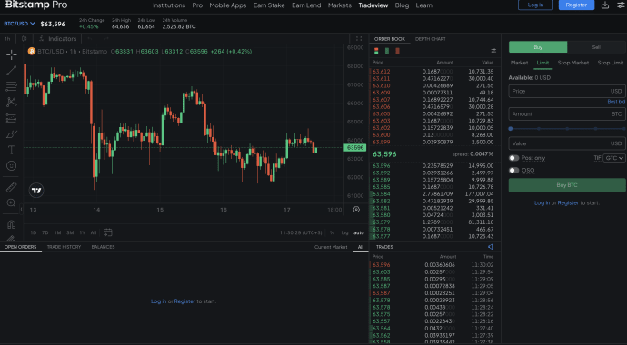Open the Balances tab
627x345 pixels.
(104, 247)
